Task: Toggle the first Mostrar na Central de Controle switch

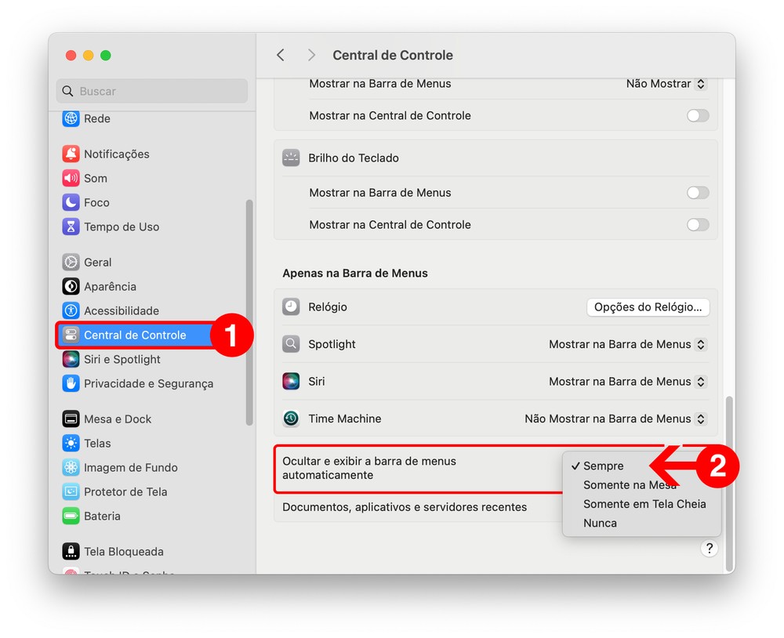Action: click(x=698, y=115)
